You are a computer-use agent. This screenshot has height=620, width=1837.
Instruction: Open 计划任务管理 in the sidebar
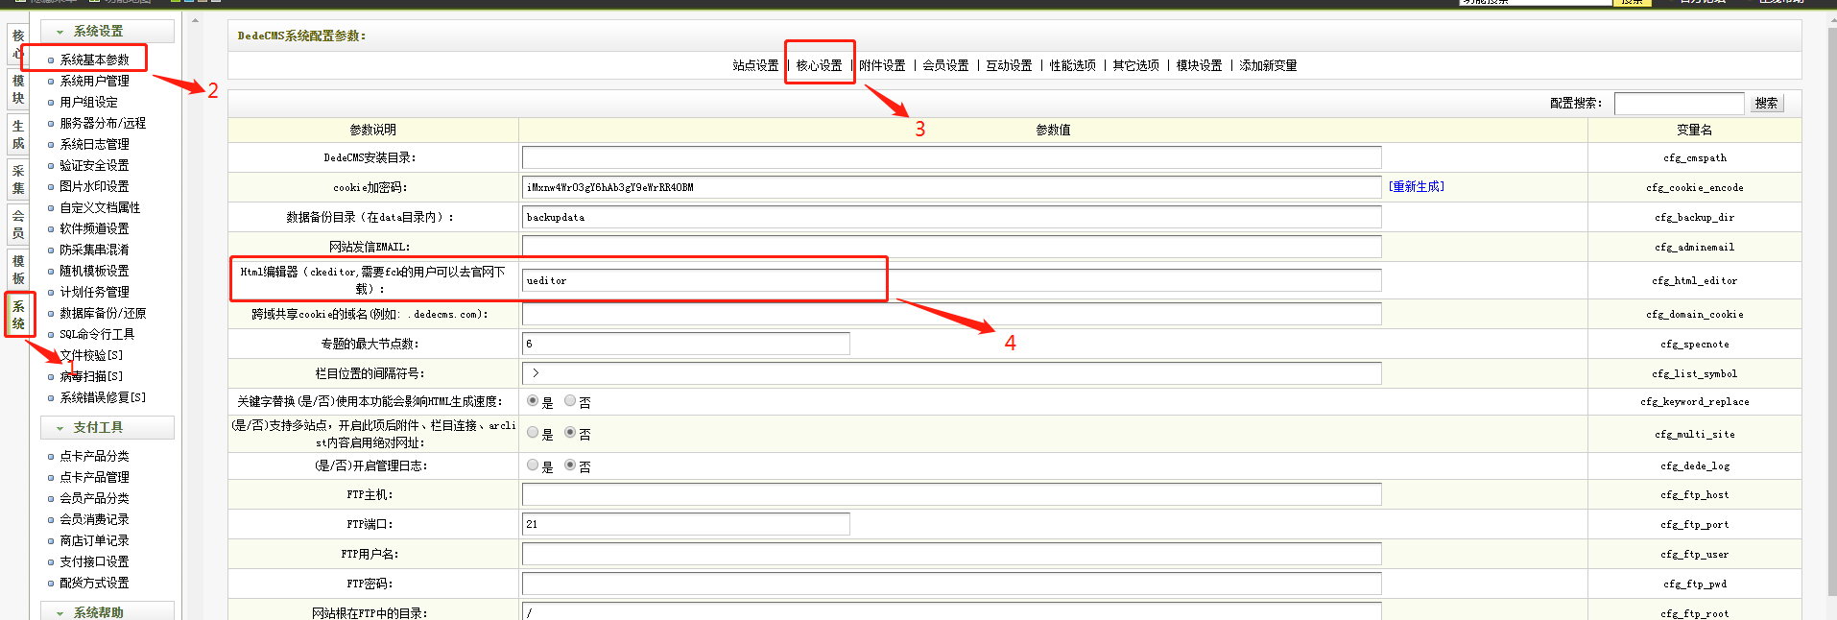94,292
